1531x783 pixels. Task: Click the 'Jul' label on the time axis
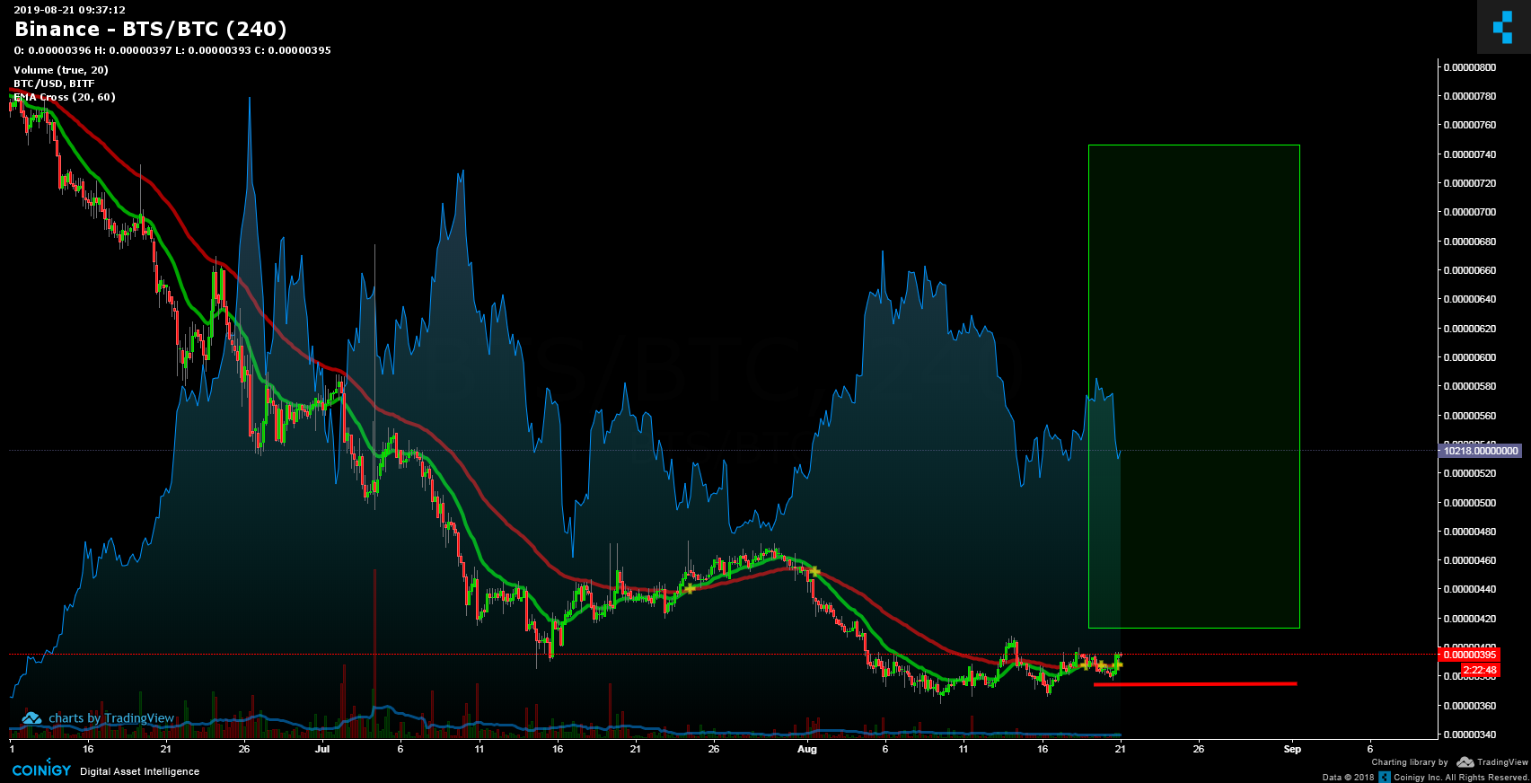click(322, 749)
